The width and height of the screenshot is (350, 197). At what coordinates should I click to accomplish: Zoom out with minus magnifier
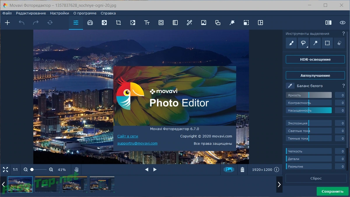pyautogui.click(x=26, y=169)
